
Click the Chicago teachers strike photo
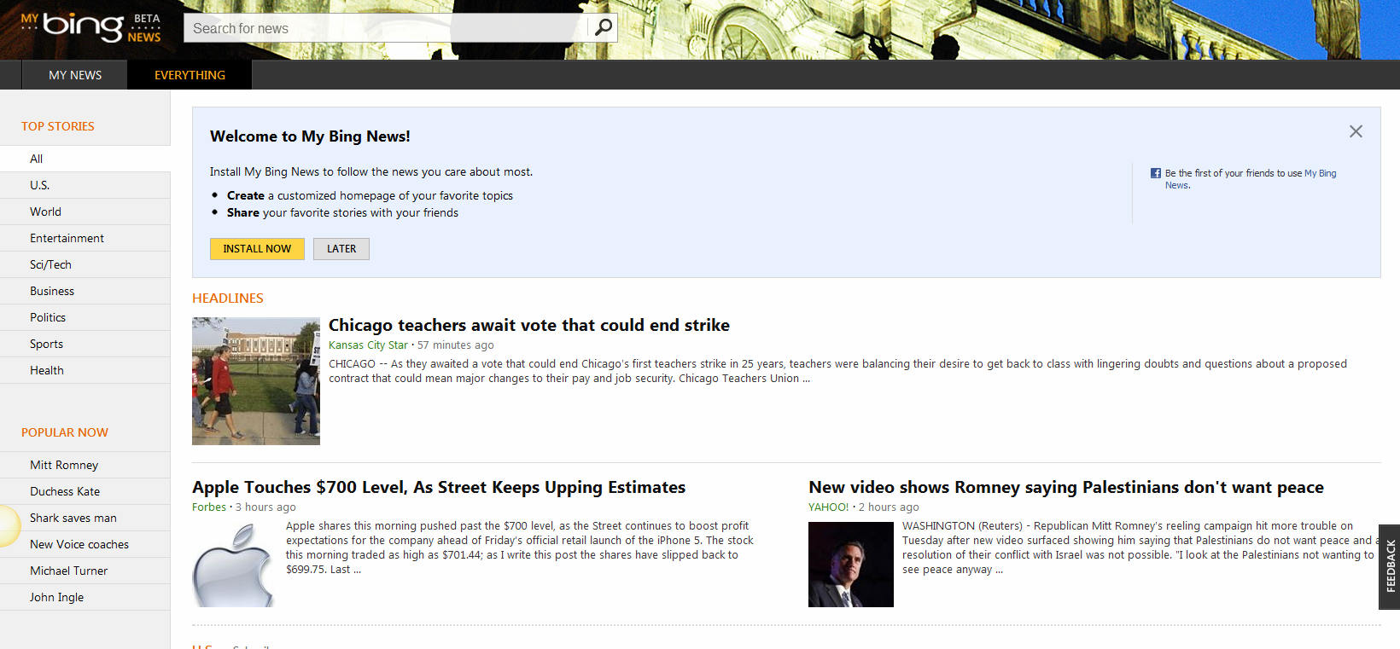click(256, 381)
